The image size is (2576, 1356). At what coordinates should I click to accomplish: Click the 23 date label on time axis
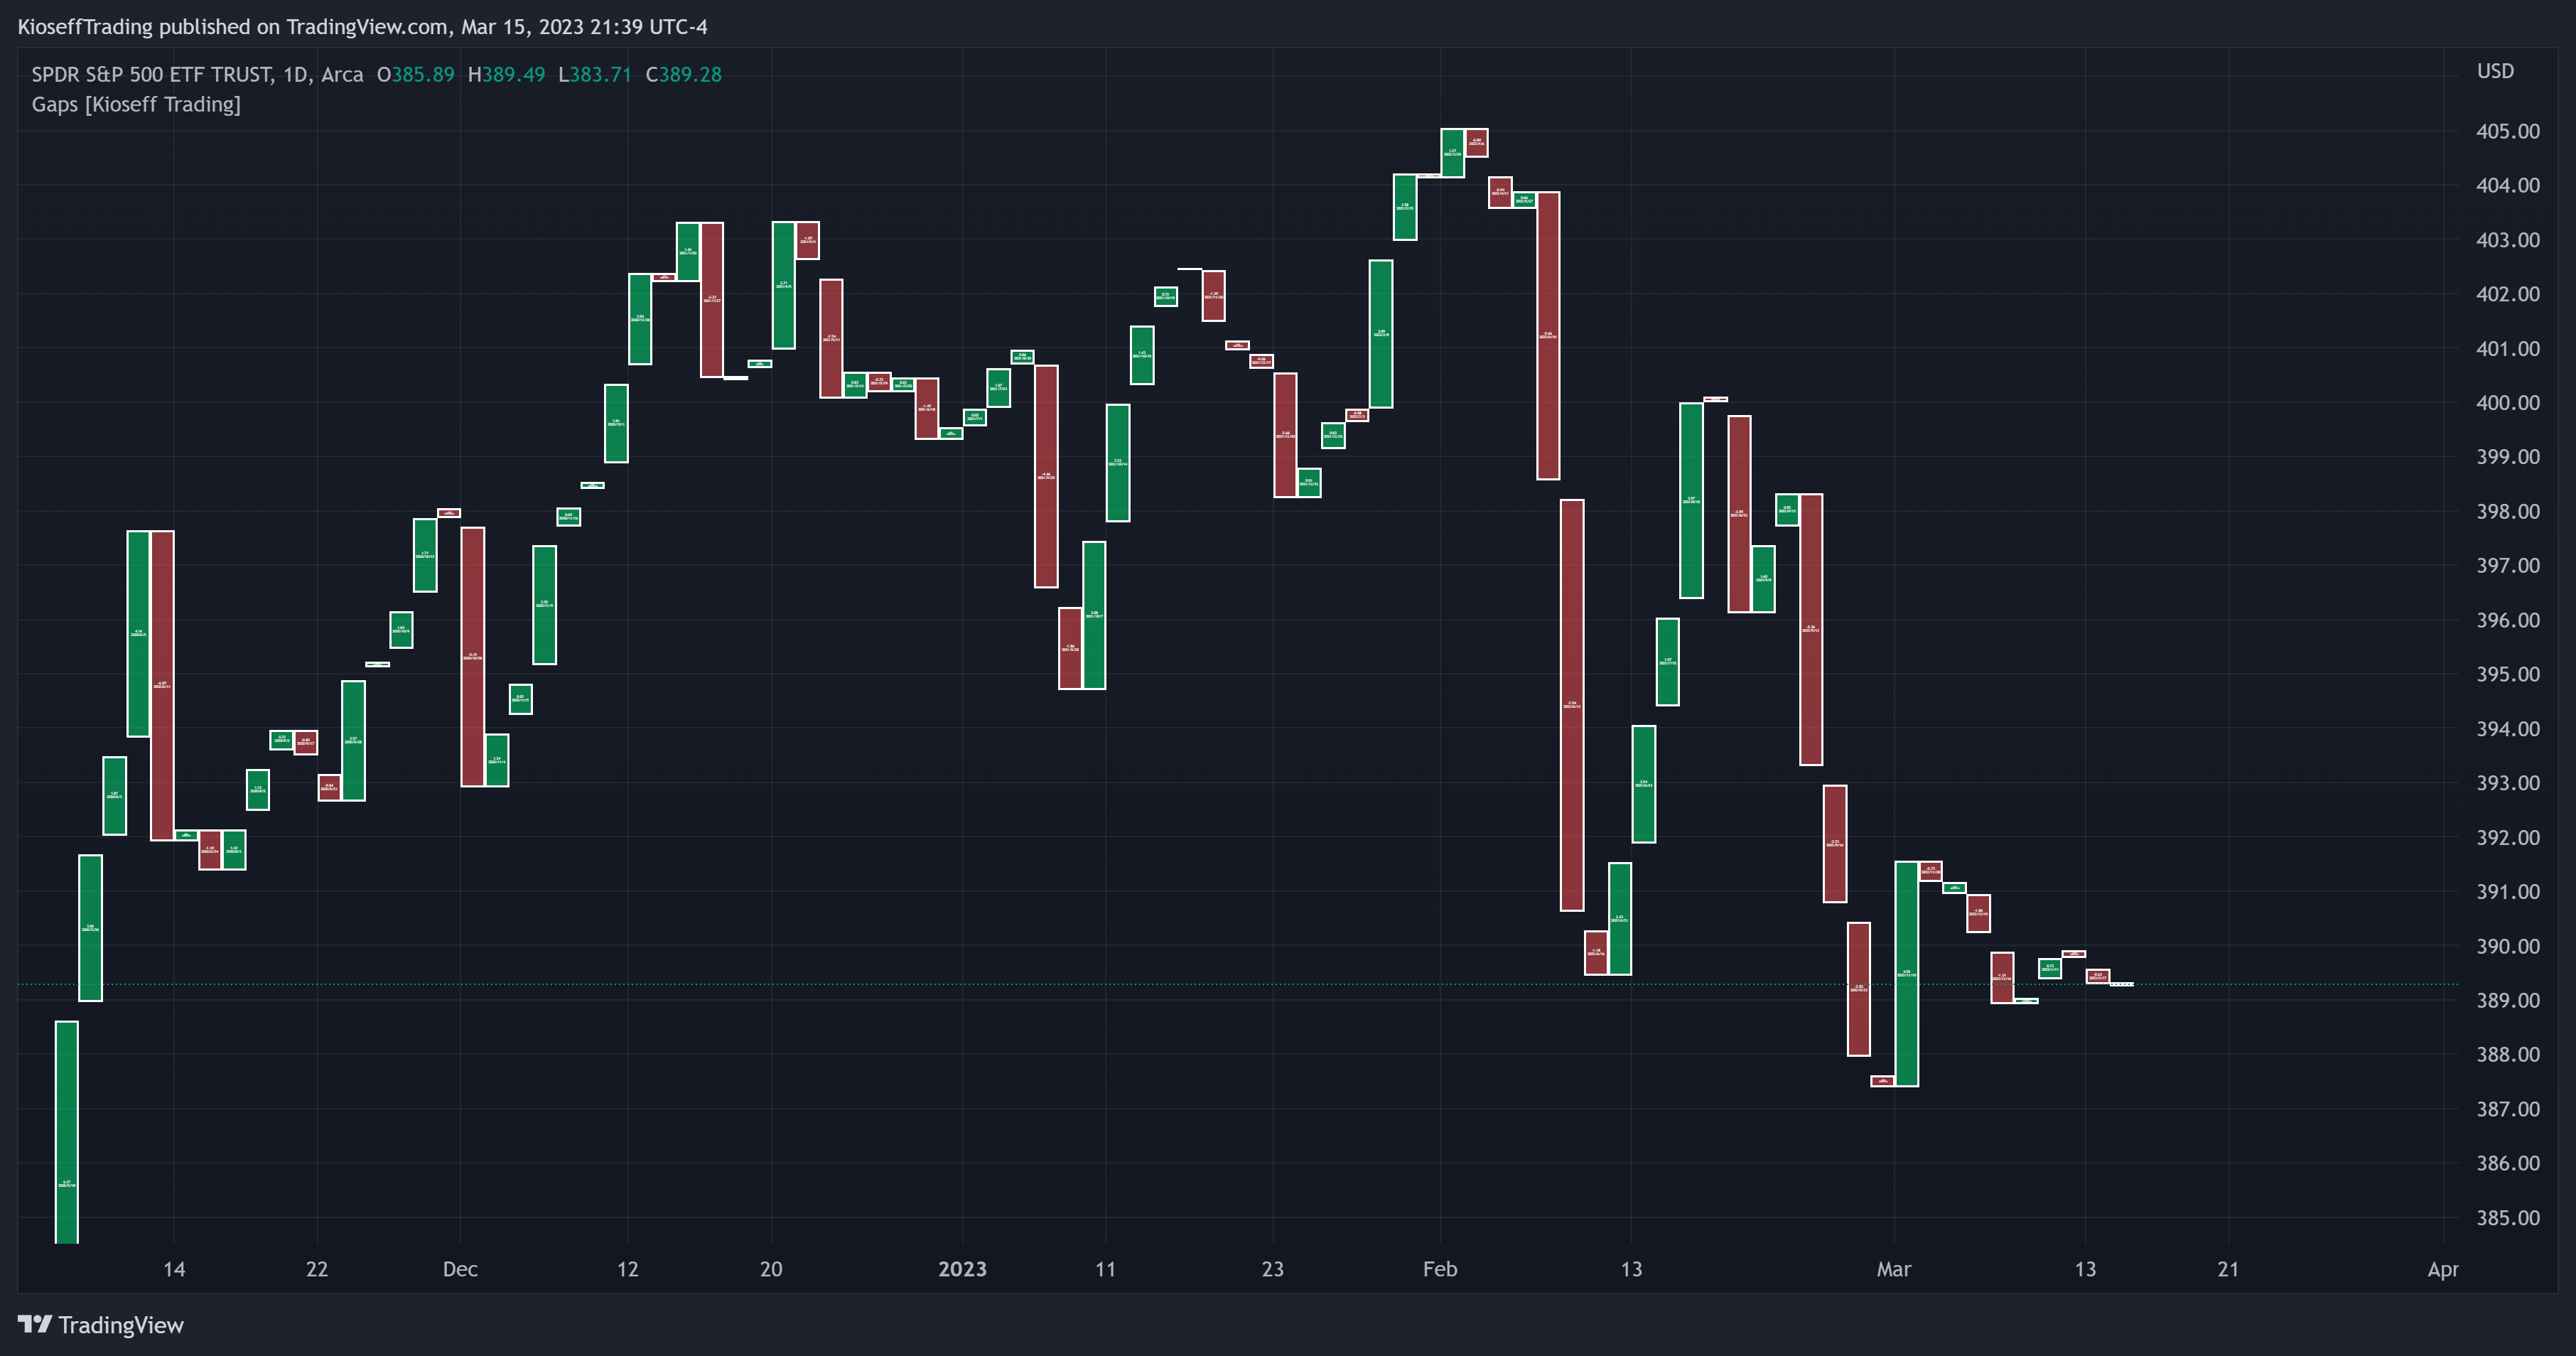tap(1272, 1269)
